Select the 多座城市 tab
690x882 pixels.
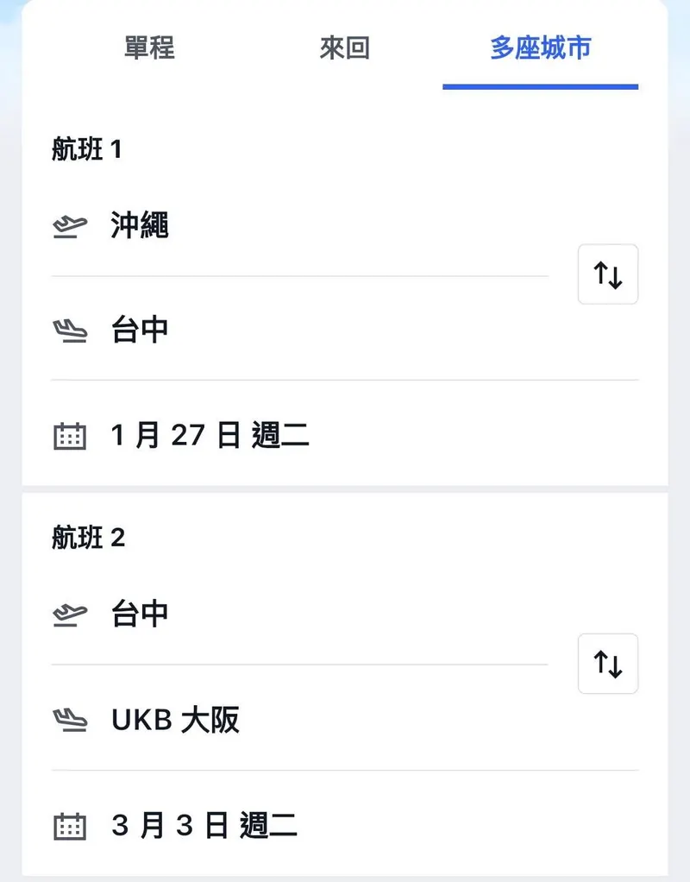(x=541, y=48)
